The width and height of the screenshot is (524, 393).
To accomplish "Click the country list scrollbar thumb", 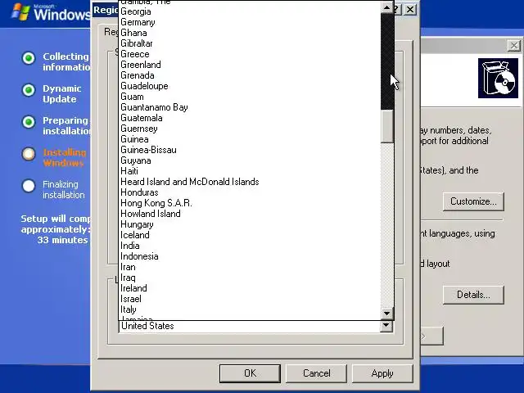I will point(387,126).
